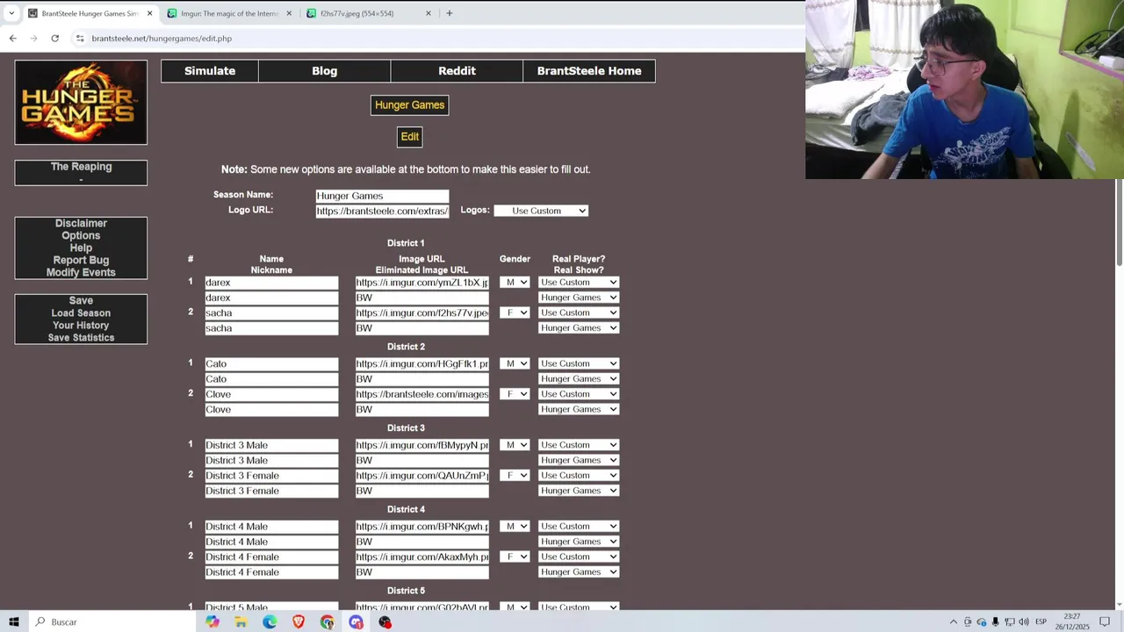This screenshot has width=1124, height=632.
Task: Open the Help link in sidebar
Action: pos(81,248)
